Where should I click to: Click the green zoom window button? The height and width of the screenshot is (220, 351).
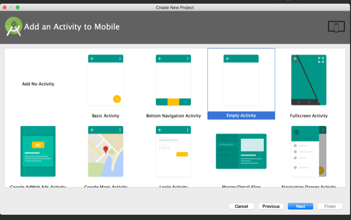click(x=17, y=7)
